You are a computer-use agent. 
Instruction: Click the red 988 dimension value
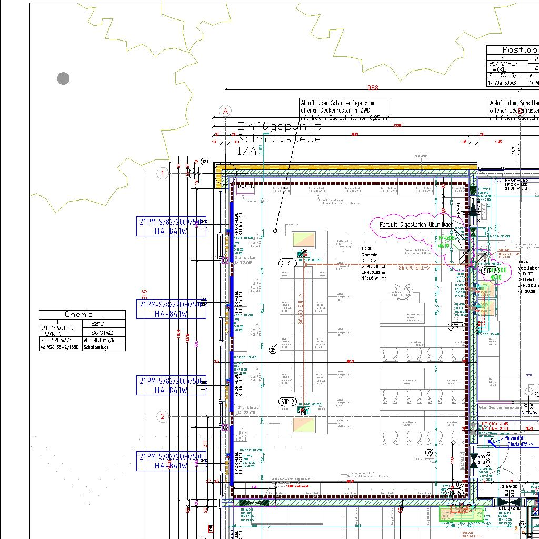(373, 88)
